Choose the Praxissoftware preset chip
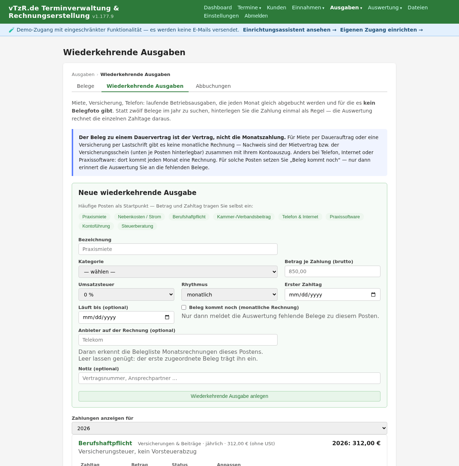The width and height of the screenshot is (459, 466). click(x=345, y=217)
